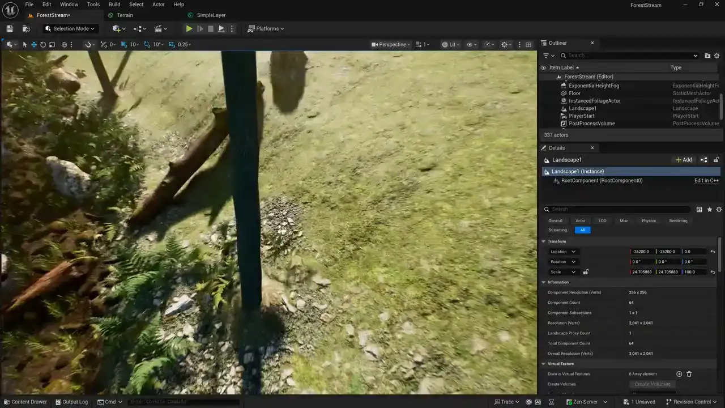Open the Outliner settings gear
Screen dimensions: 725x408
pyautogui.click(x=717, y=56)
